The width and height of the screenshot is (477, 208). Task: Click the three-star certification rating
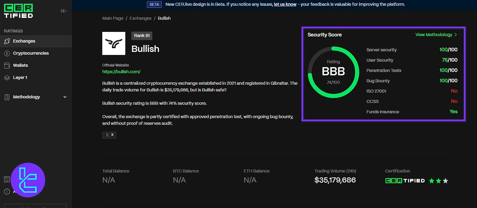click(438, 181)
